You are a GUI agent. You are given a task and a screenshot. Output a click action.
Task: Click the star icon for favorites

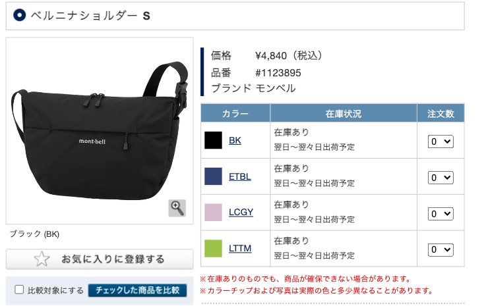click(42, 259)
